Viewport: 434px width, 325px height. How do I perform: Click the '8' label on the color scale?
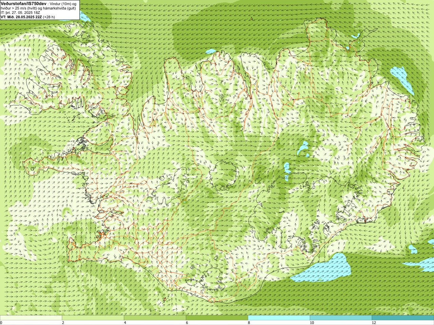(x=249, y=323)
